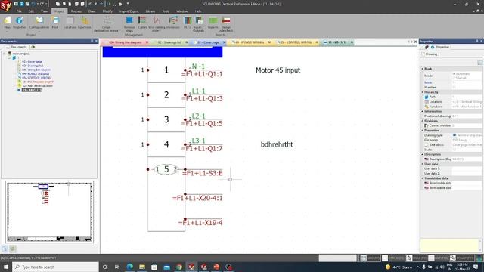Open the Import/Export ribbon tab

(x=129, y=11)
